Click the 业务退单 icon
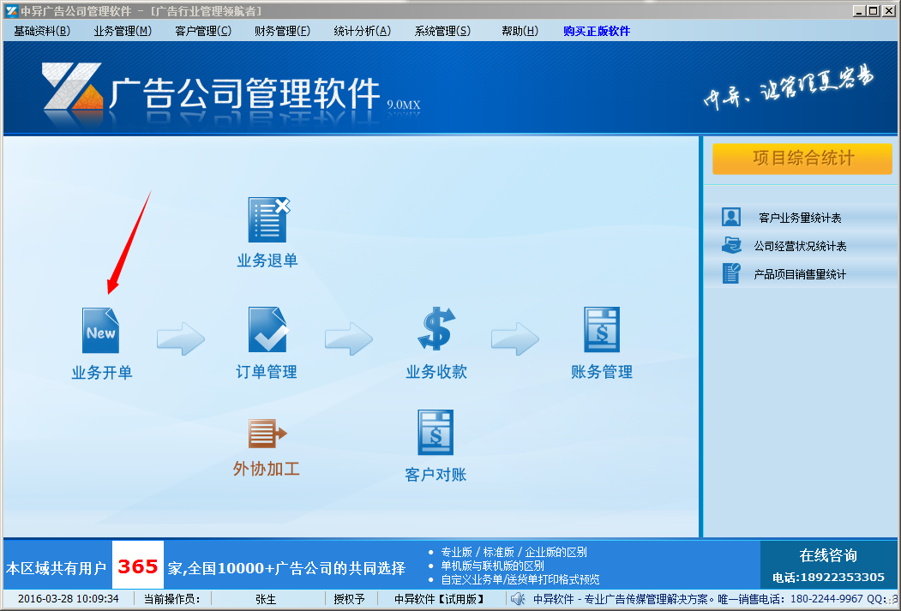Image resolution: width=901 pixels, height=611 pixels. (267, 219)
